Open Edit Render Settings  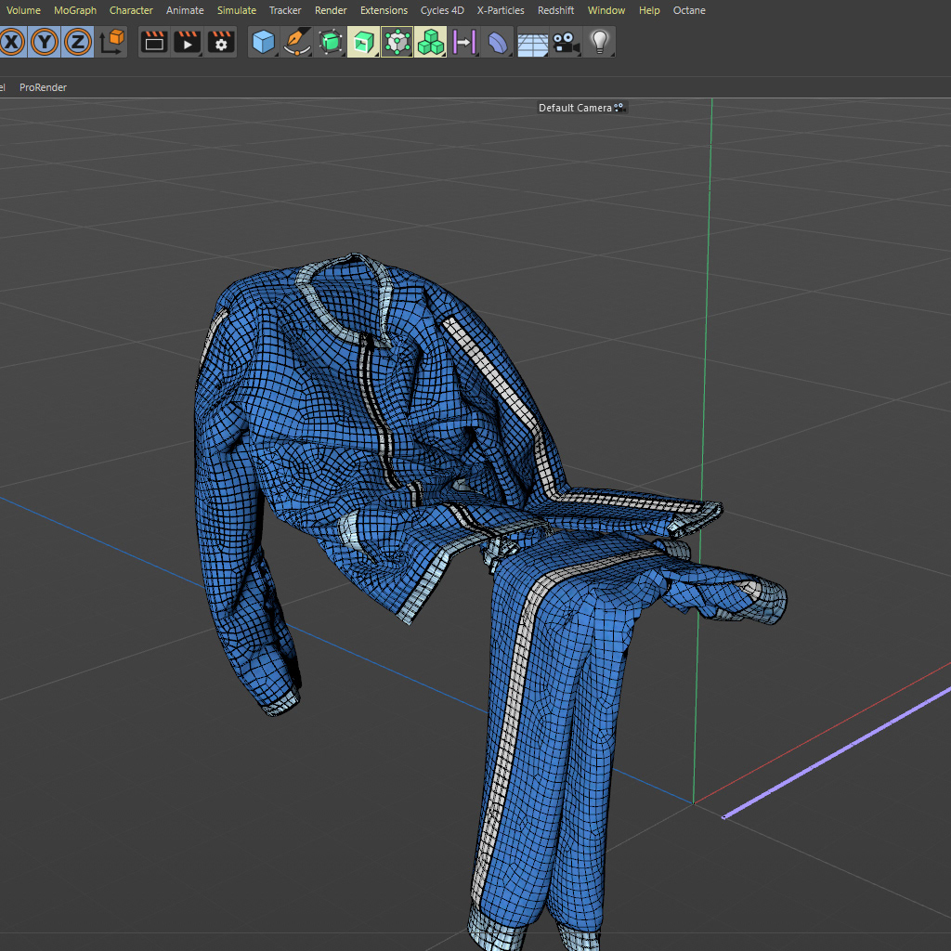click(x=221, y=42)
